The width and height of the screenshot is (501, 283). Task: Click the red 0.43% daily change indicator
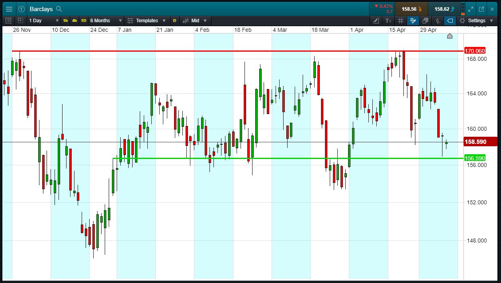(x=383, y=6)
